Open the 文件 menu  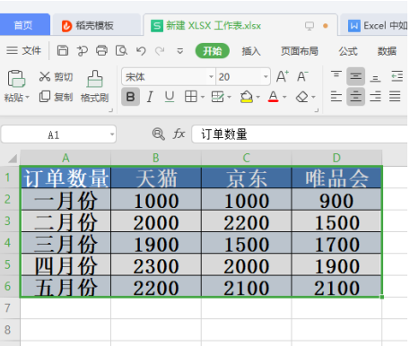[x=23, y=51]
